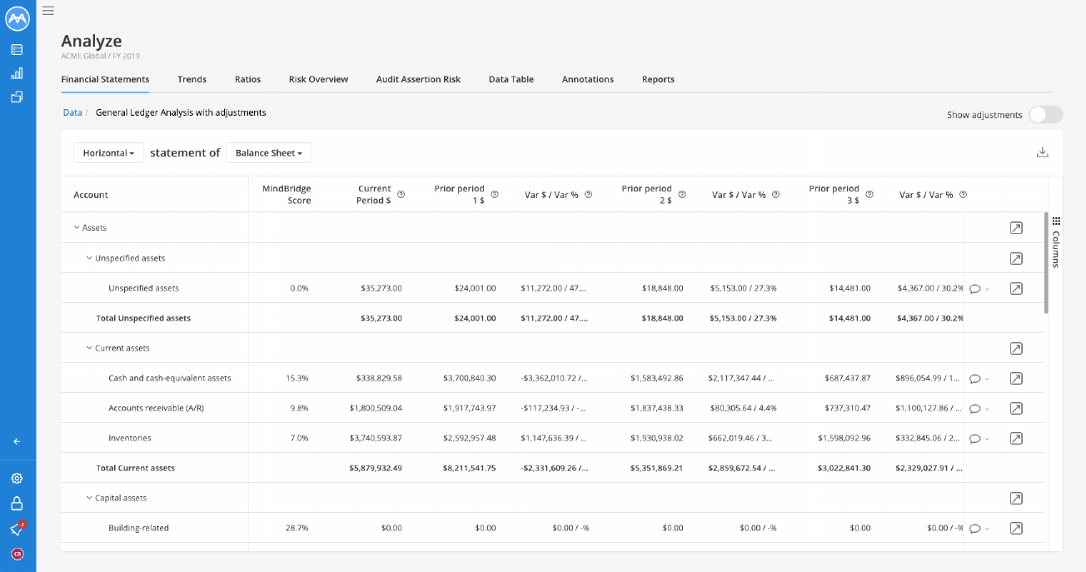Toggle the Show adjustments switch
This screenshot has width=1086, height=572.
point(1045,115)
